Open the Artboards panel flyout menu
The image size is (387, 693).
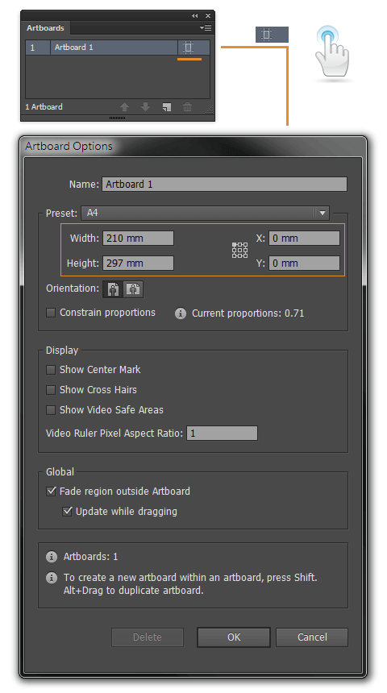coord(206,28)
